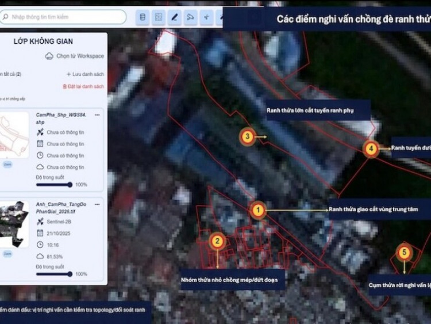Click the search box "Nhập thông tin tìm kiếm"

(63, 17)
